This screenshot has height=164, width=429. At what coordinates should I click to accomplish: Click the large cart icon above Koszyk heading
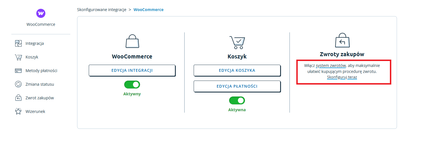[x=237, y=43]
